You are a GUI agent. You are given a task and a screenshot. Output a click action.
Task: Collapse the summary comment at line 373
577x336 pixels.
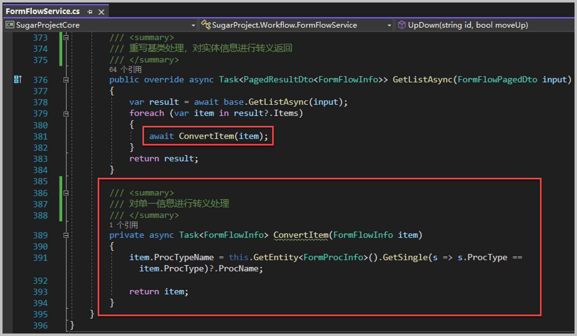pos(66,38)
